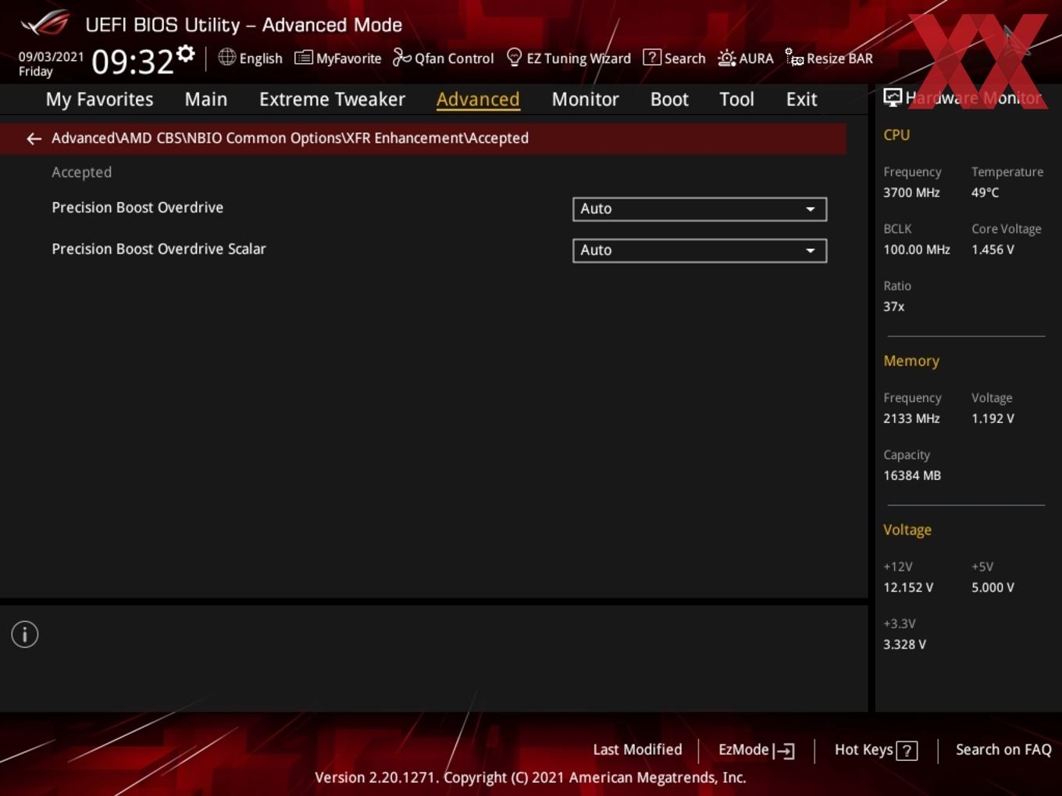Click the Hot Keys question mark icon
1062x796 pixels.
[907, 751]
